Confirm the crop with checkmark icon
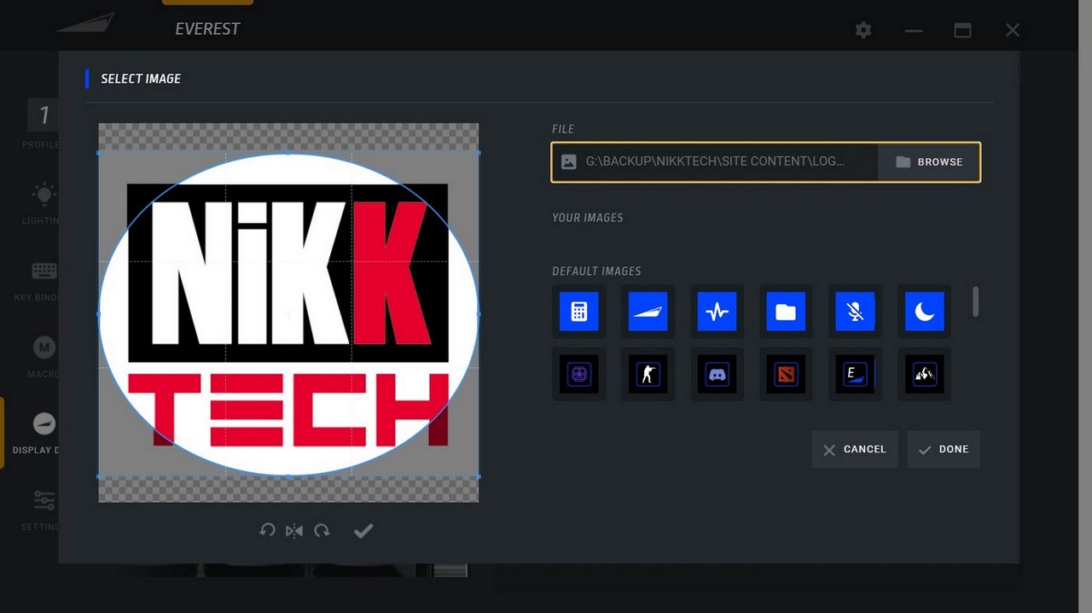This screenshot has width=1092, height=613. tap(363, 530)
